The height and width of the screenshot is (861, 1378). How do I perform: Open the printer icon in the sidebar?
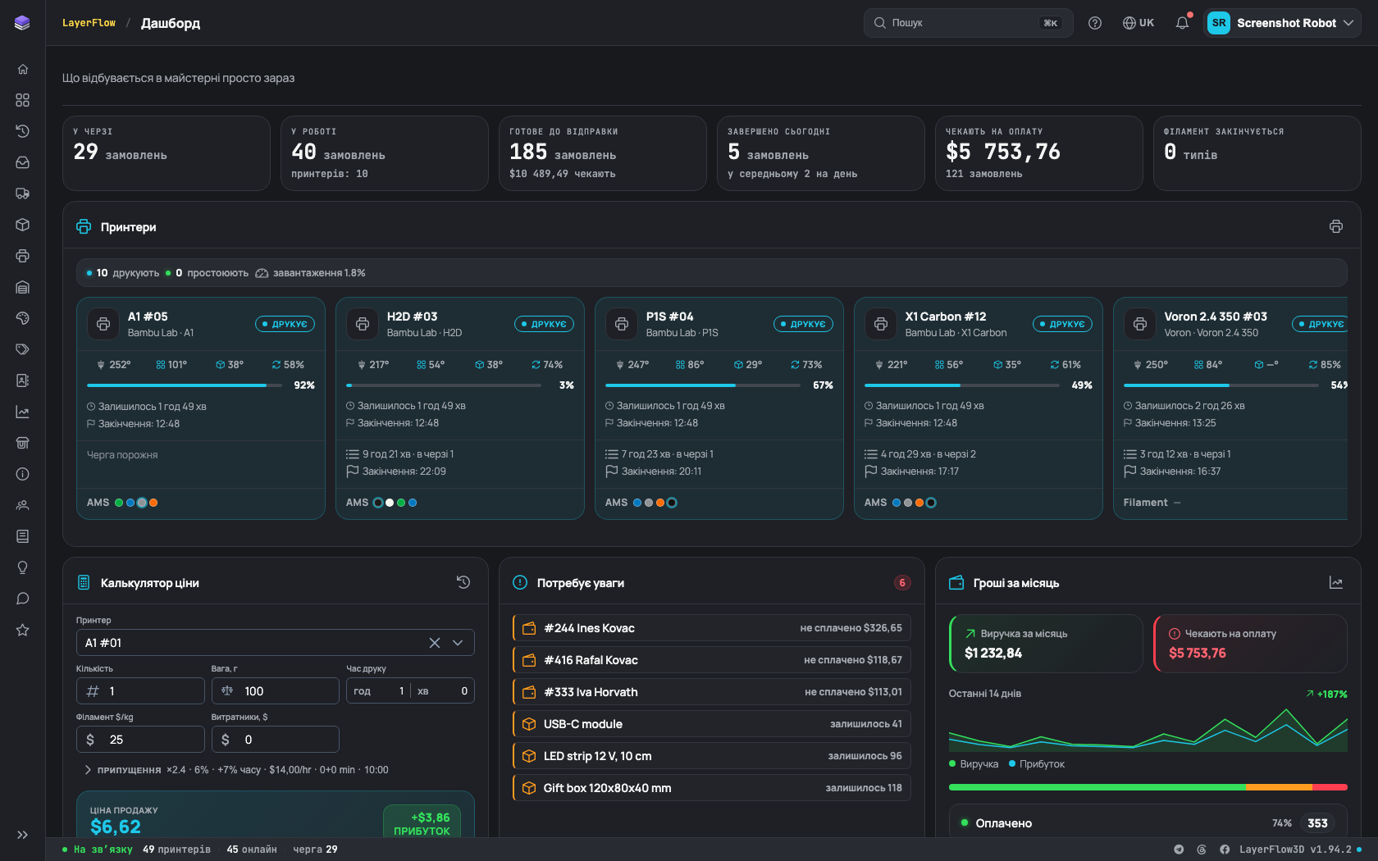(23, 256)
